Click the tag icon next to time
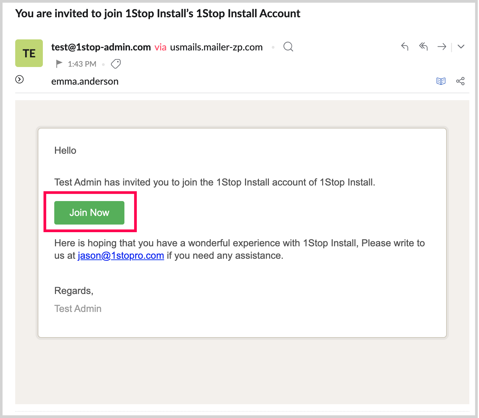The image size is (479, 418). pyautogui.click(x=116, y=64)
